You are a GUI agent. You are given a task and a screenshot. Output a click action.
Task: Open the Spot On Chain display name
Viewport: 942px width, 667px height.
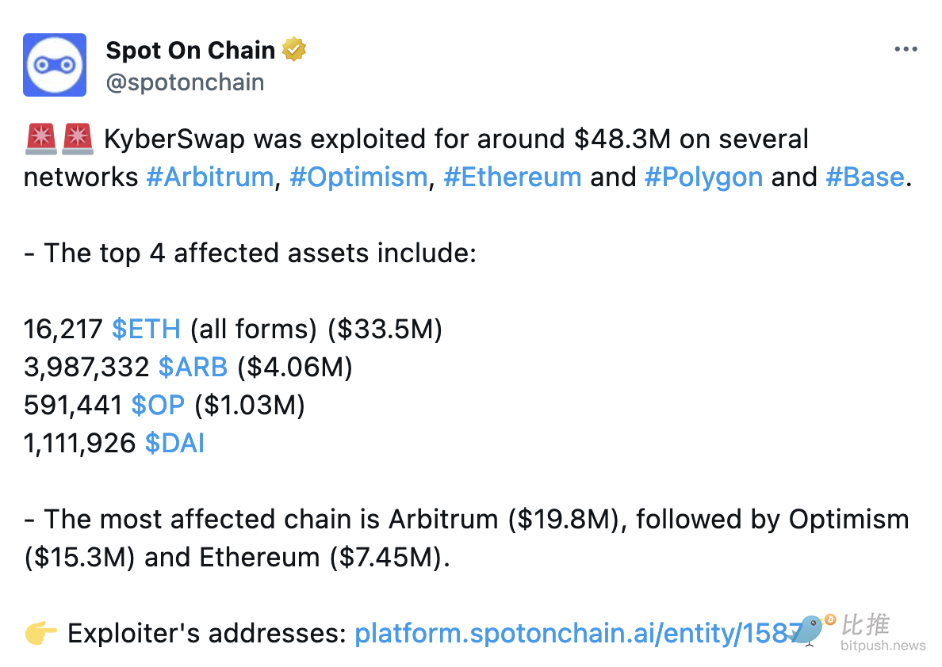coord(190,51)
